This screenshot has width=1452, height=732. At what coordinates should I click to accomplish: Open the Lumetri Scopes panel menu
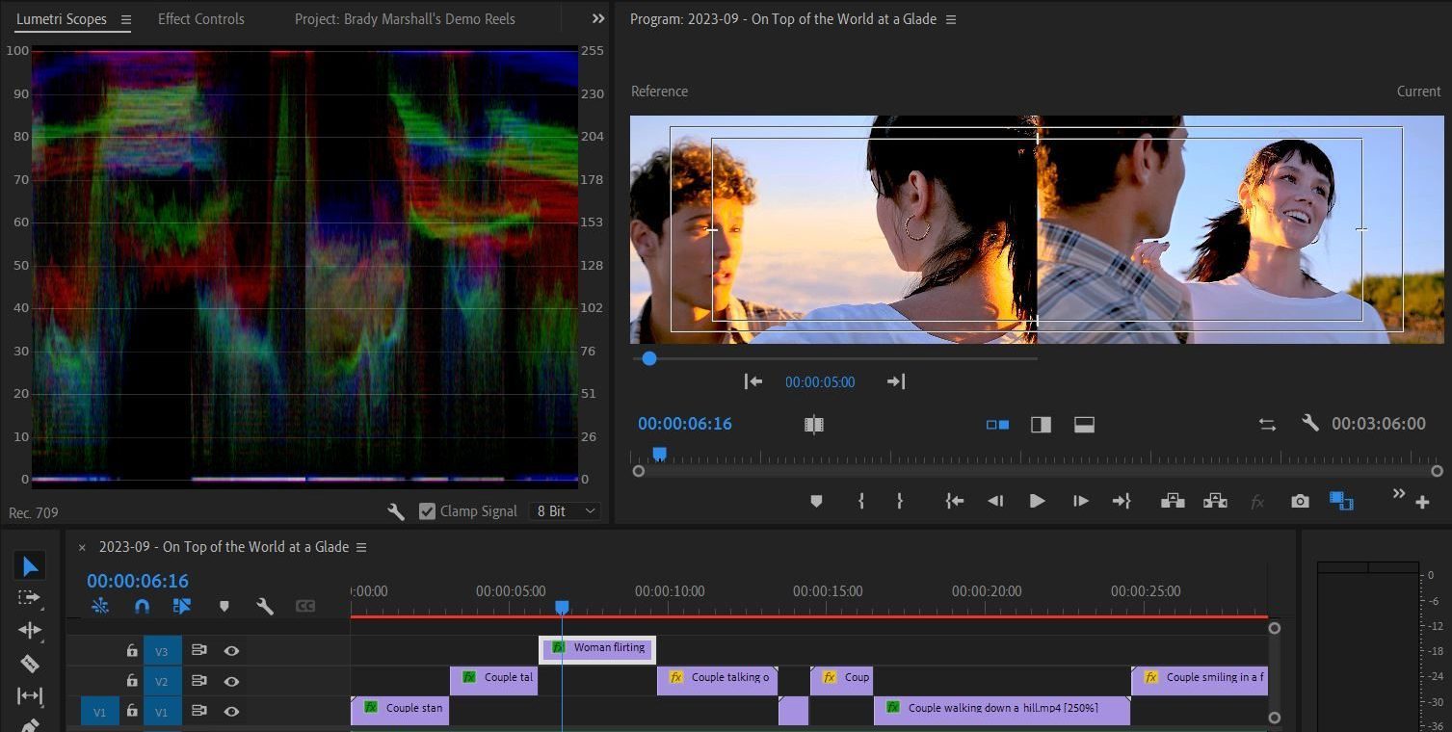pos(126,19)
